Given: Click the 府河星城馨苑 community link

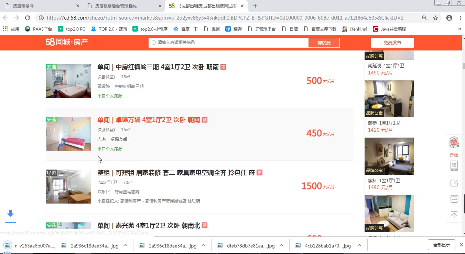Looking at the screenshot, I should point(127,192).
